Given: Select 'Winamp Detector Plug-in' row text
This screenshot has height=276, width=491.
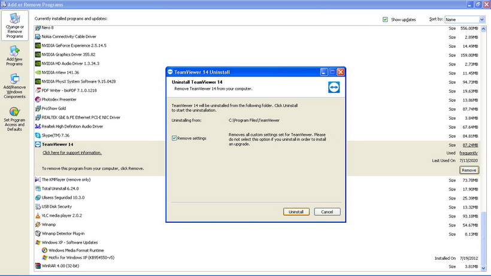Looking at the screenshot, I should click(x=63, y=233).
